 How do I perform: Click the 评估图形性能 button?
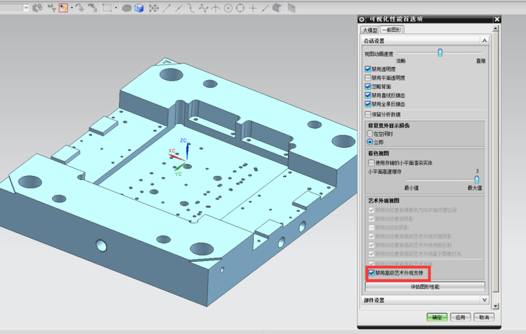coord(425,287)
